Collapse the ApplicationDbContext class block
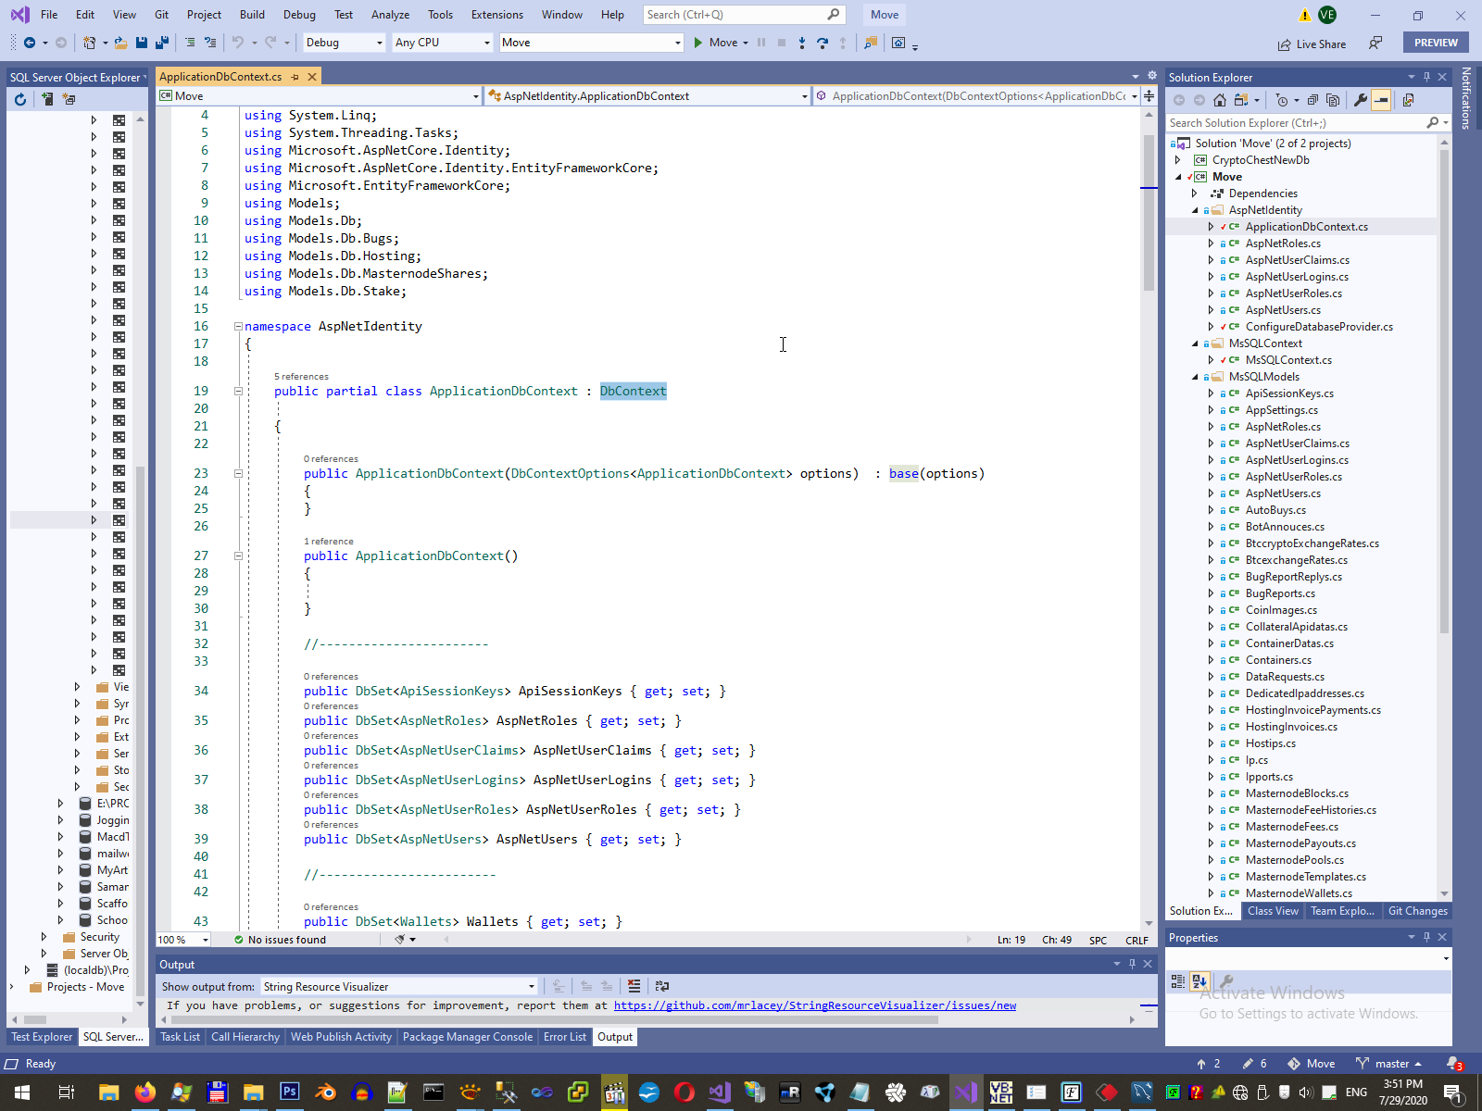The width and height of the screenshot is (1482, 1111). point(238,392)
